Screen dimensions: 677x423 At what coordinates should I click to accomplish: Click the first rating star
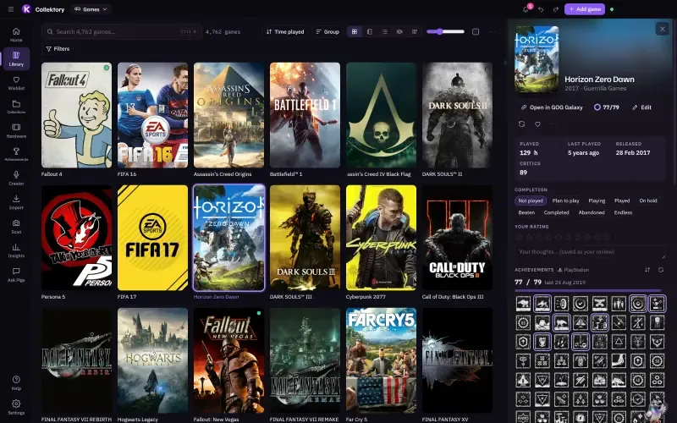click(x=520, y=237)
